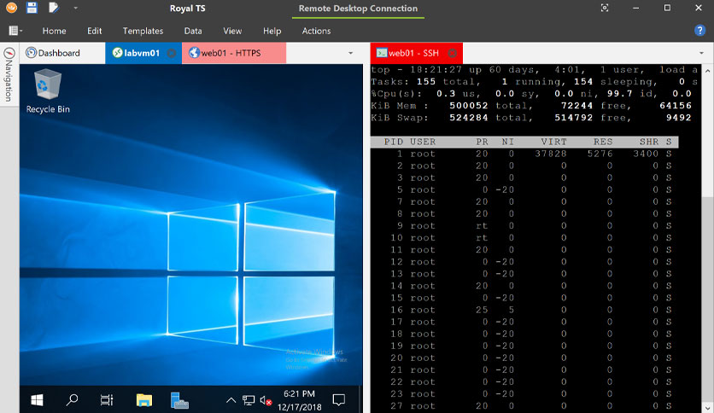Screen dimensions: 714x413
Task: Select the Recycle Bin desktop icon
Action: [x=48, y=91]
